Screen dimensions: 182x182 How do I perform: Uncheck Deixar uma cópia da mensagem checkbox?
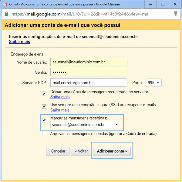44,93
